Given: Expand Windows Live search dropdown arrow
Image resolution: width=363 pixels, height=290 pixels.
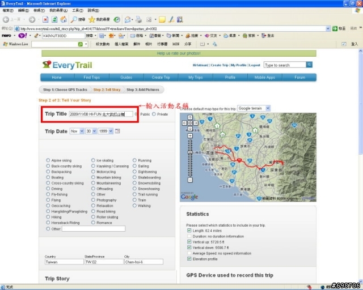Looking at the screenshot, I should pos(86,44).
